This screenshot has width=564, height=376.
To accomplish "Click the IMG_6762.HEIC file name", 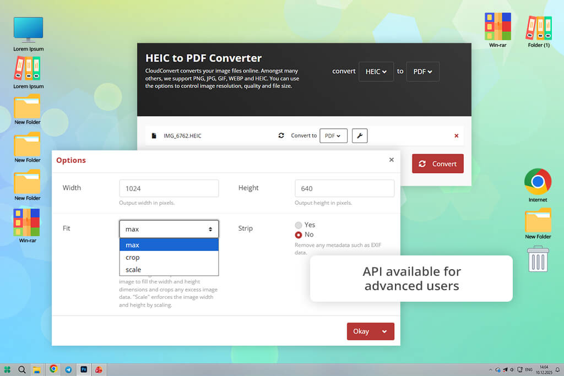I will pyautogui.click(x=182, y=135).
